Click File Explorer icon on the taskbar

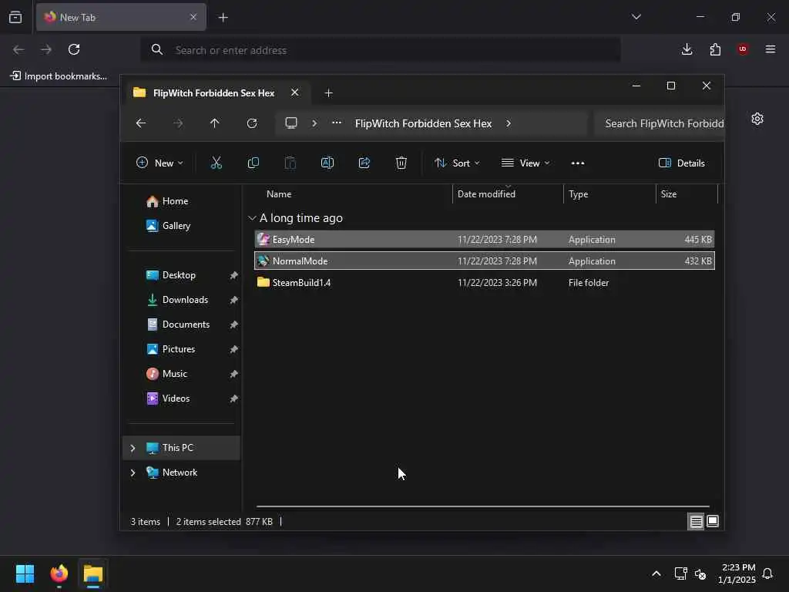(x=93, y=573)
